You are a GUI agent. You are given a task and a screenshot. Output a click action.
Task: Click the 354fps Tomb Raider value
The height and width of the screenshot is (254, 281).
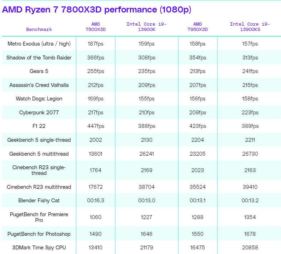[x=198, y=58]
